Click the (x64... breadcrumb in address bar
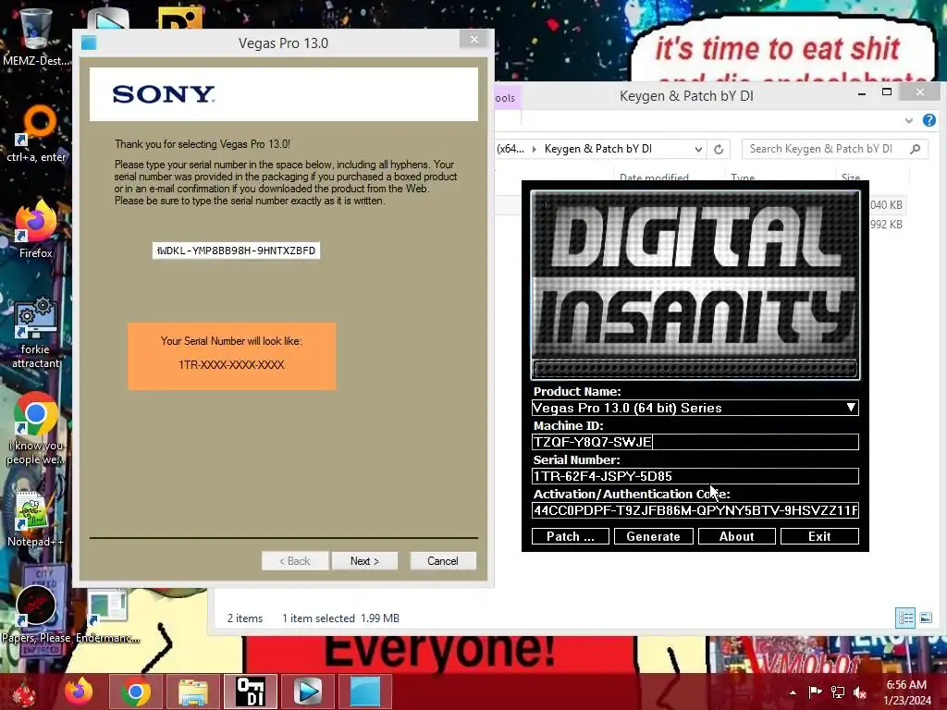This screenshot has height=710, width=947. point(510,149)
